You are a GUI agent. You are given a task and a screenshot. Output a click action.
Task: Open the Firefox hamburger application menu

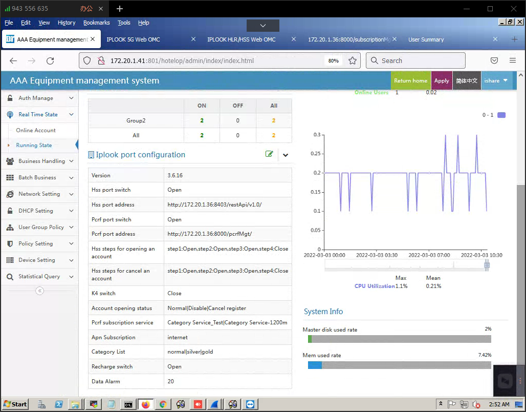coord(512,60)
